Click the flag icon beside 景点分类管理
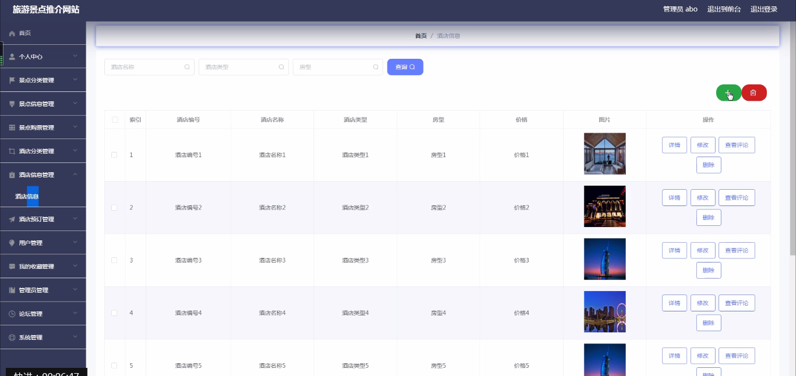The height and width of the screenshot is (376, 796). [x=12, y=80]
